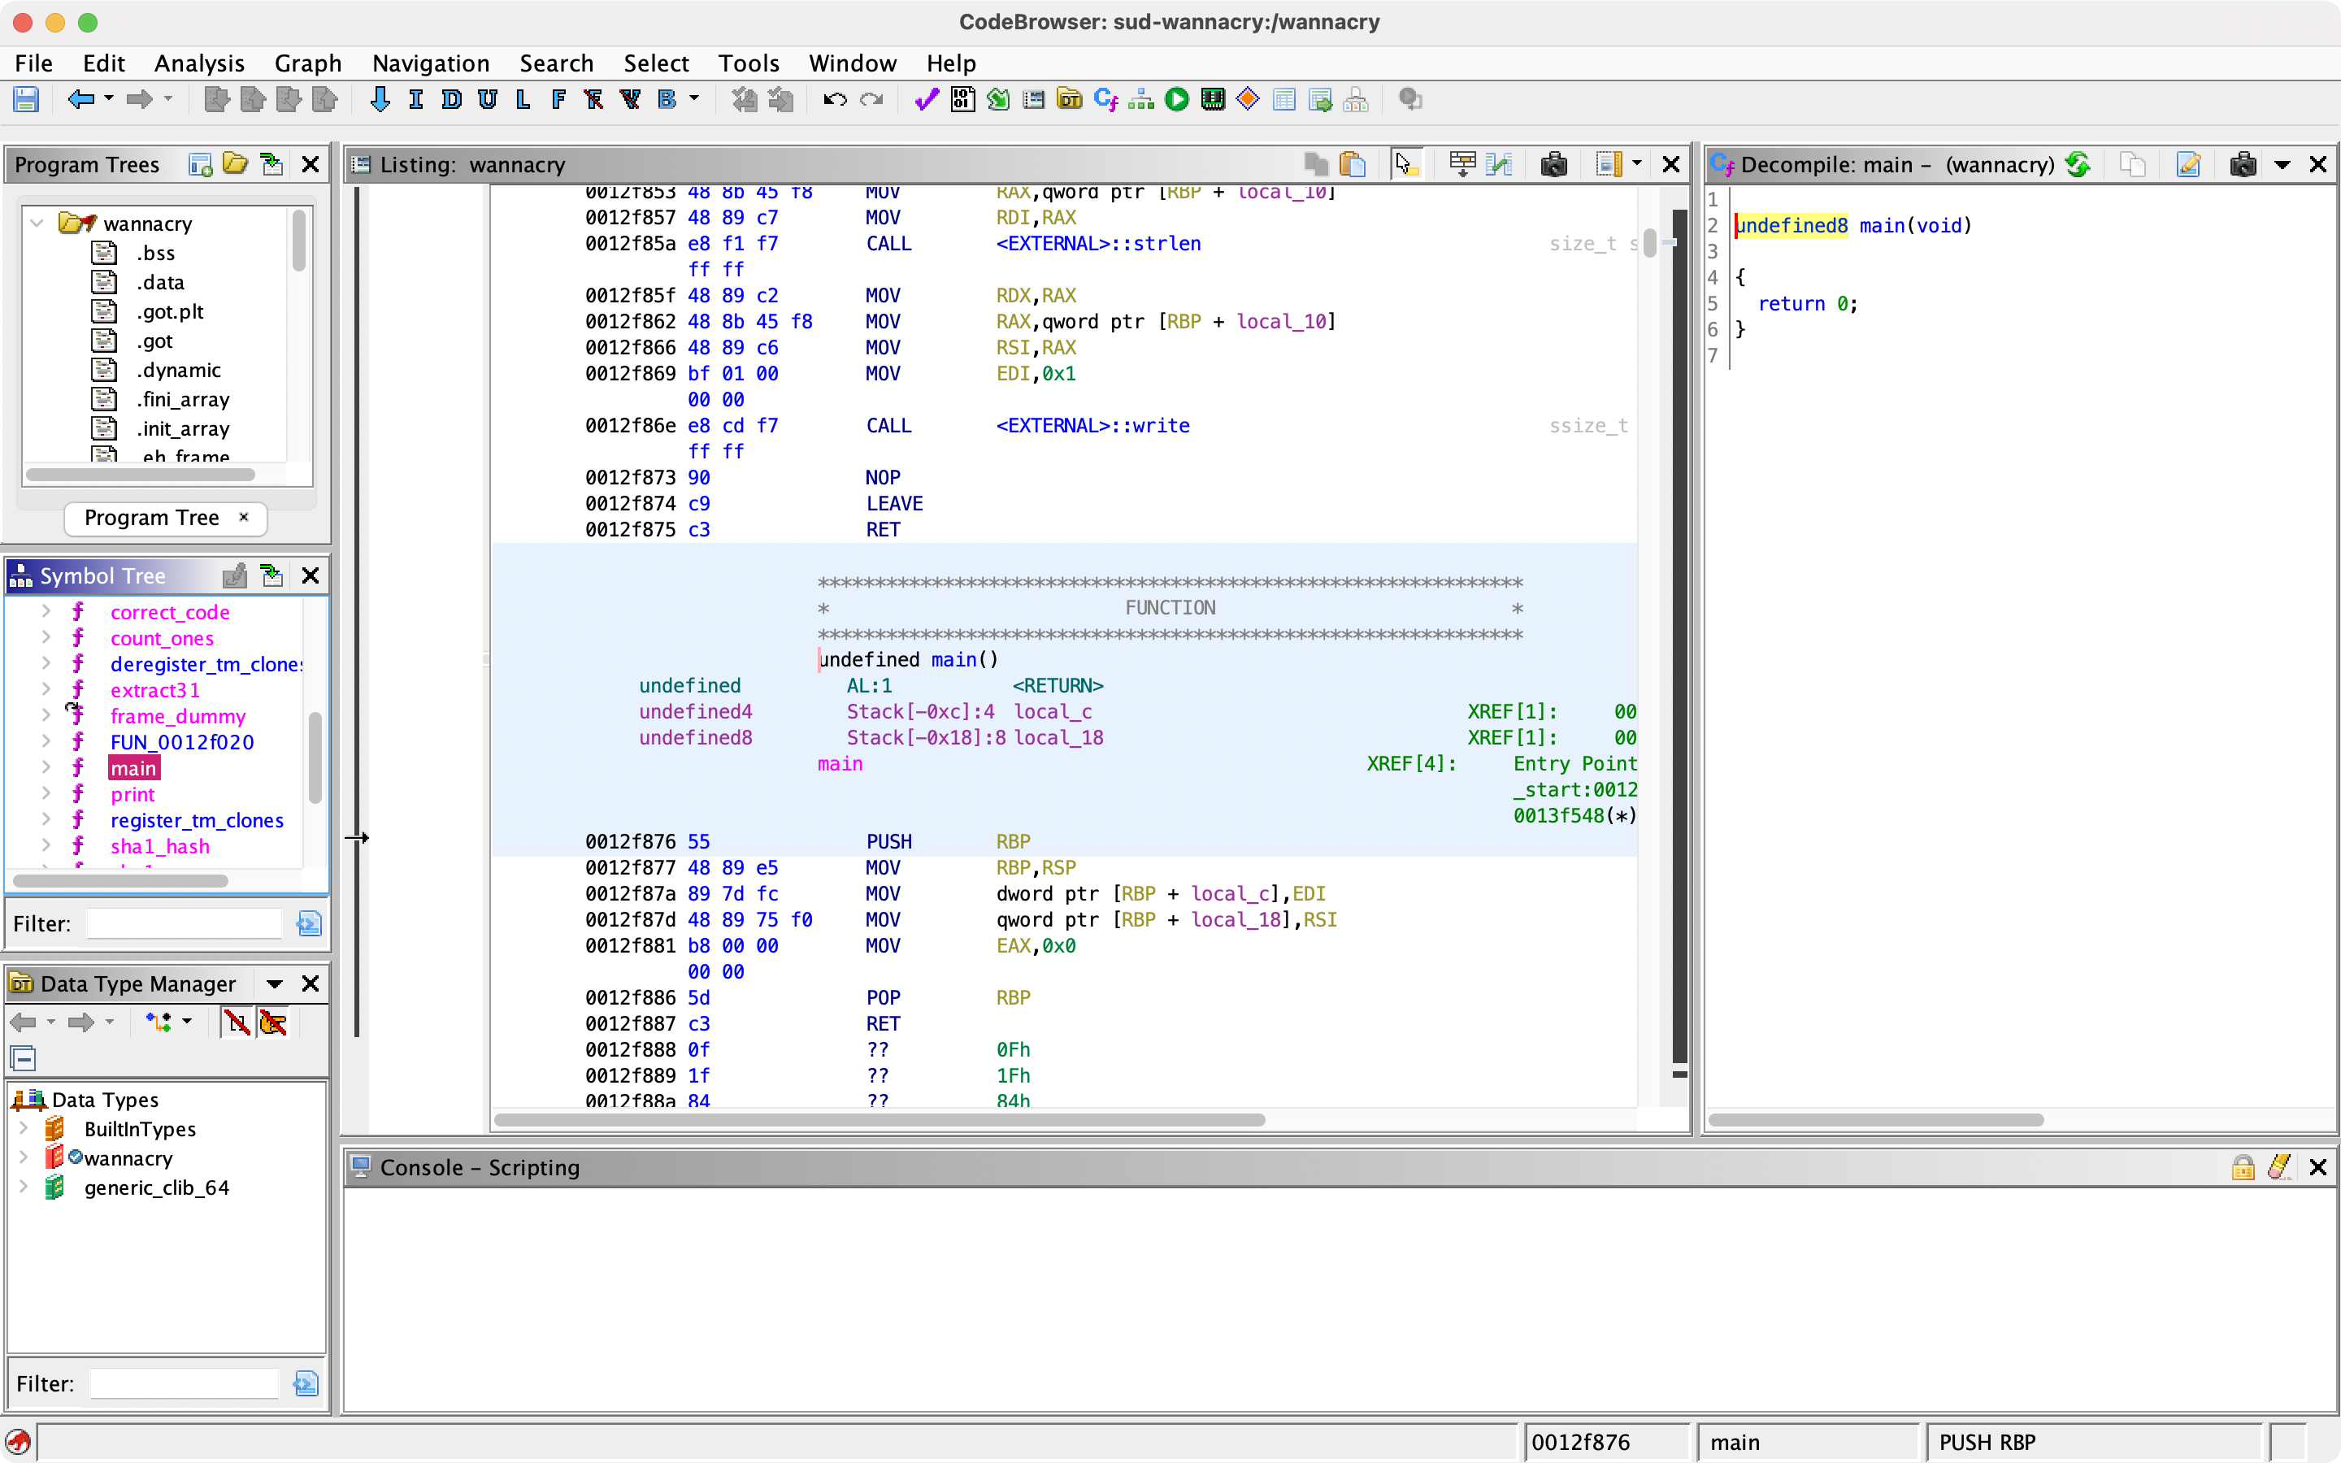Viewport: 2341px width, 1463px height.
Task: Click the Listing horizontal scrollbar
Action: point(879,1119)
